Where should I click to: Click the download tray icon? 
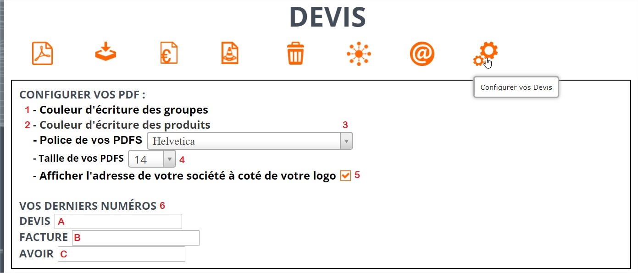pyautogui.click(x=106, y=51)
